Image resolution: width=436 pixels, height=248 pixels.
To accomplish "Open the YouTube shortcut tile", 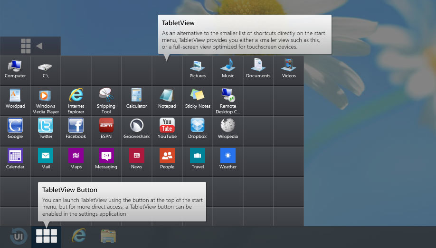I will [x=167, y=131].
